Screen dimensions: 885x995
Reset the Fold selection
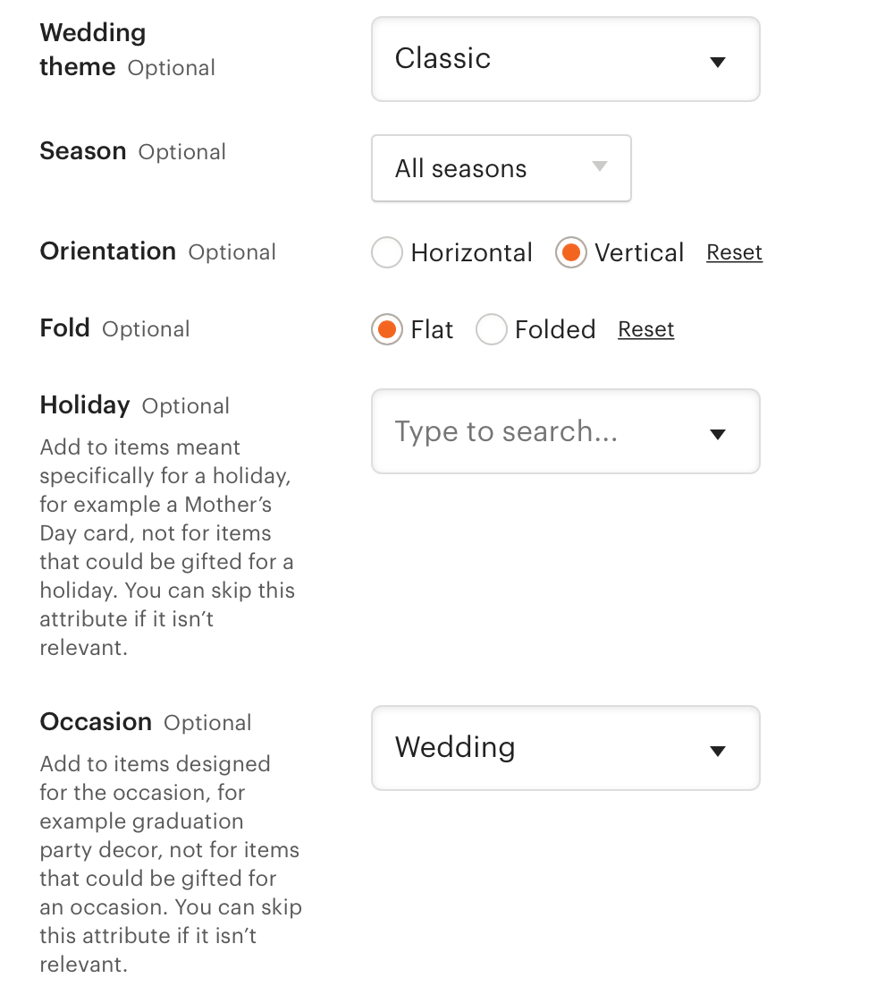coord(645,329)
